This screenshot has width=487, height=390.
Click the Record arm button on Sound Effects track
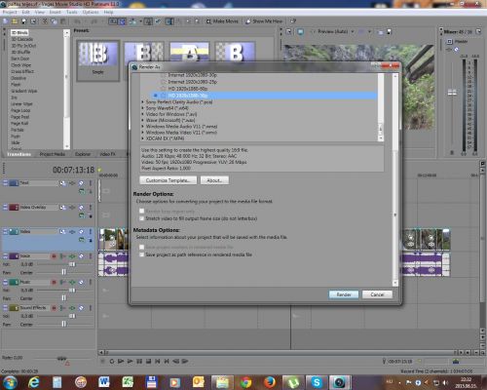point(54,308)
